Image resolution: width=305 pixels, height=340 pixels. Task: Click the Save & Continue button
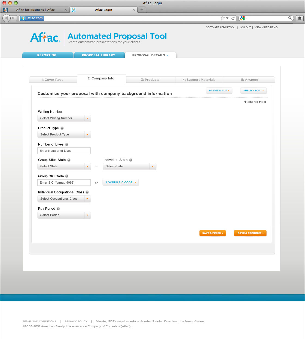pyautogui.click(x=250, y=233)
